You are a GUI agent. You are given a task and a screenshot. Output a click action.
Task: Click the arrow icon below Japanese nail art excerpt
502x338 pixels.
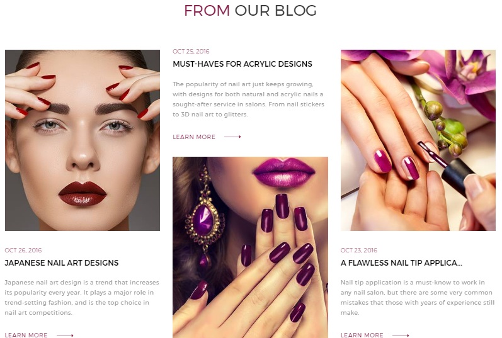click(65, 335)
